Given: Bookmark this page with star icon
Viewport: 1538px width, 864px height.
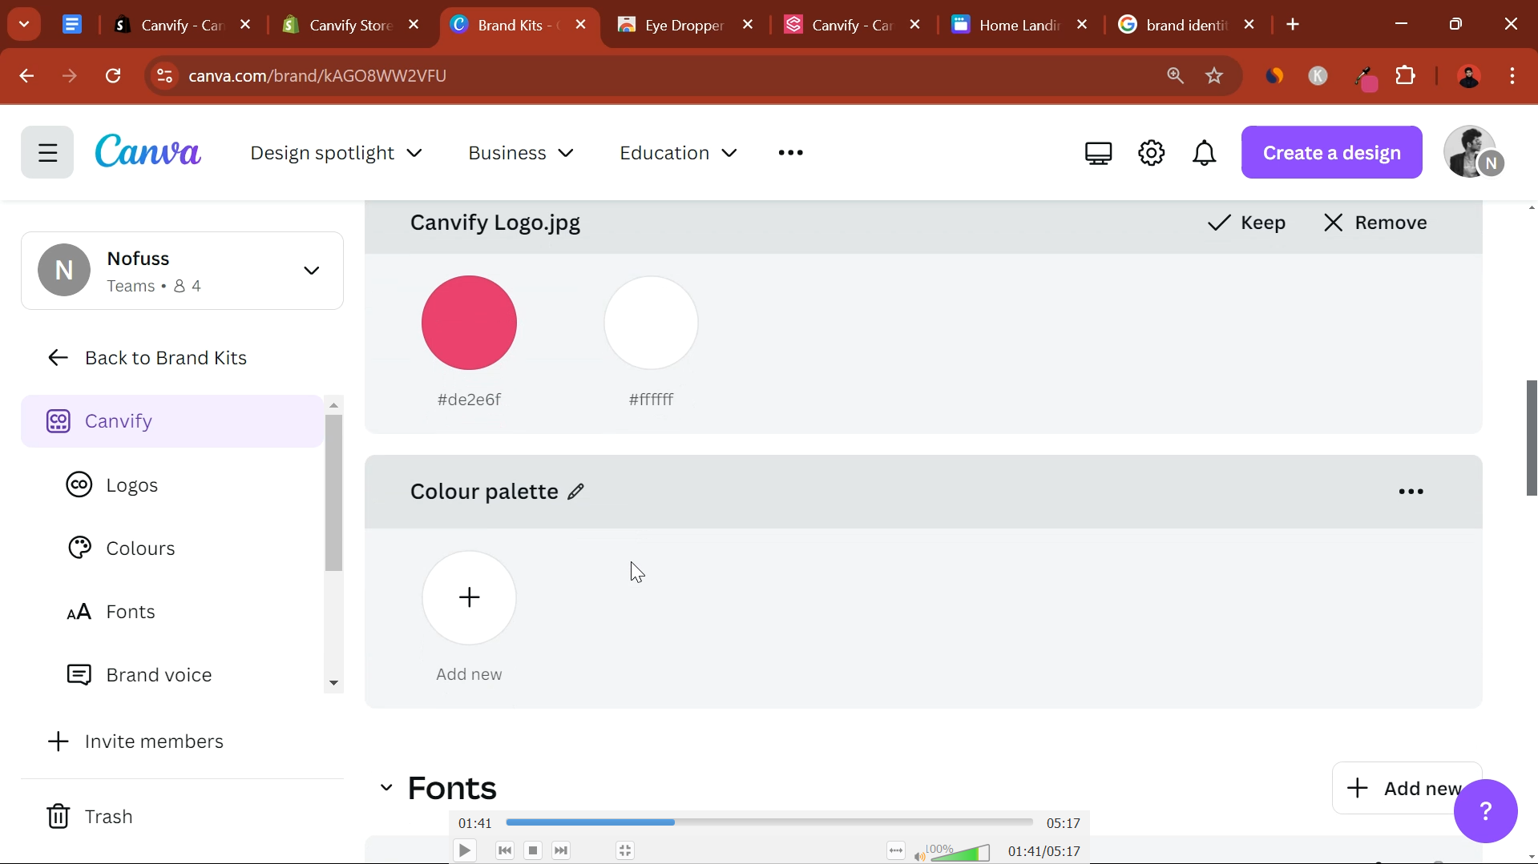Looking at the screenshot, I should point(1214,75).
